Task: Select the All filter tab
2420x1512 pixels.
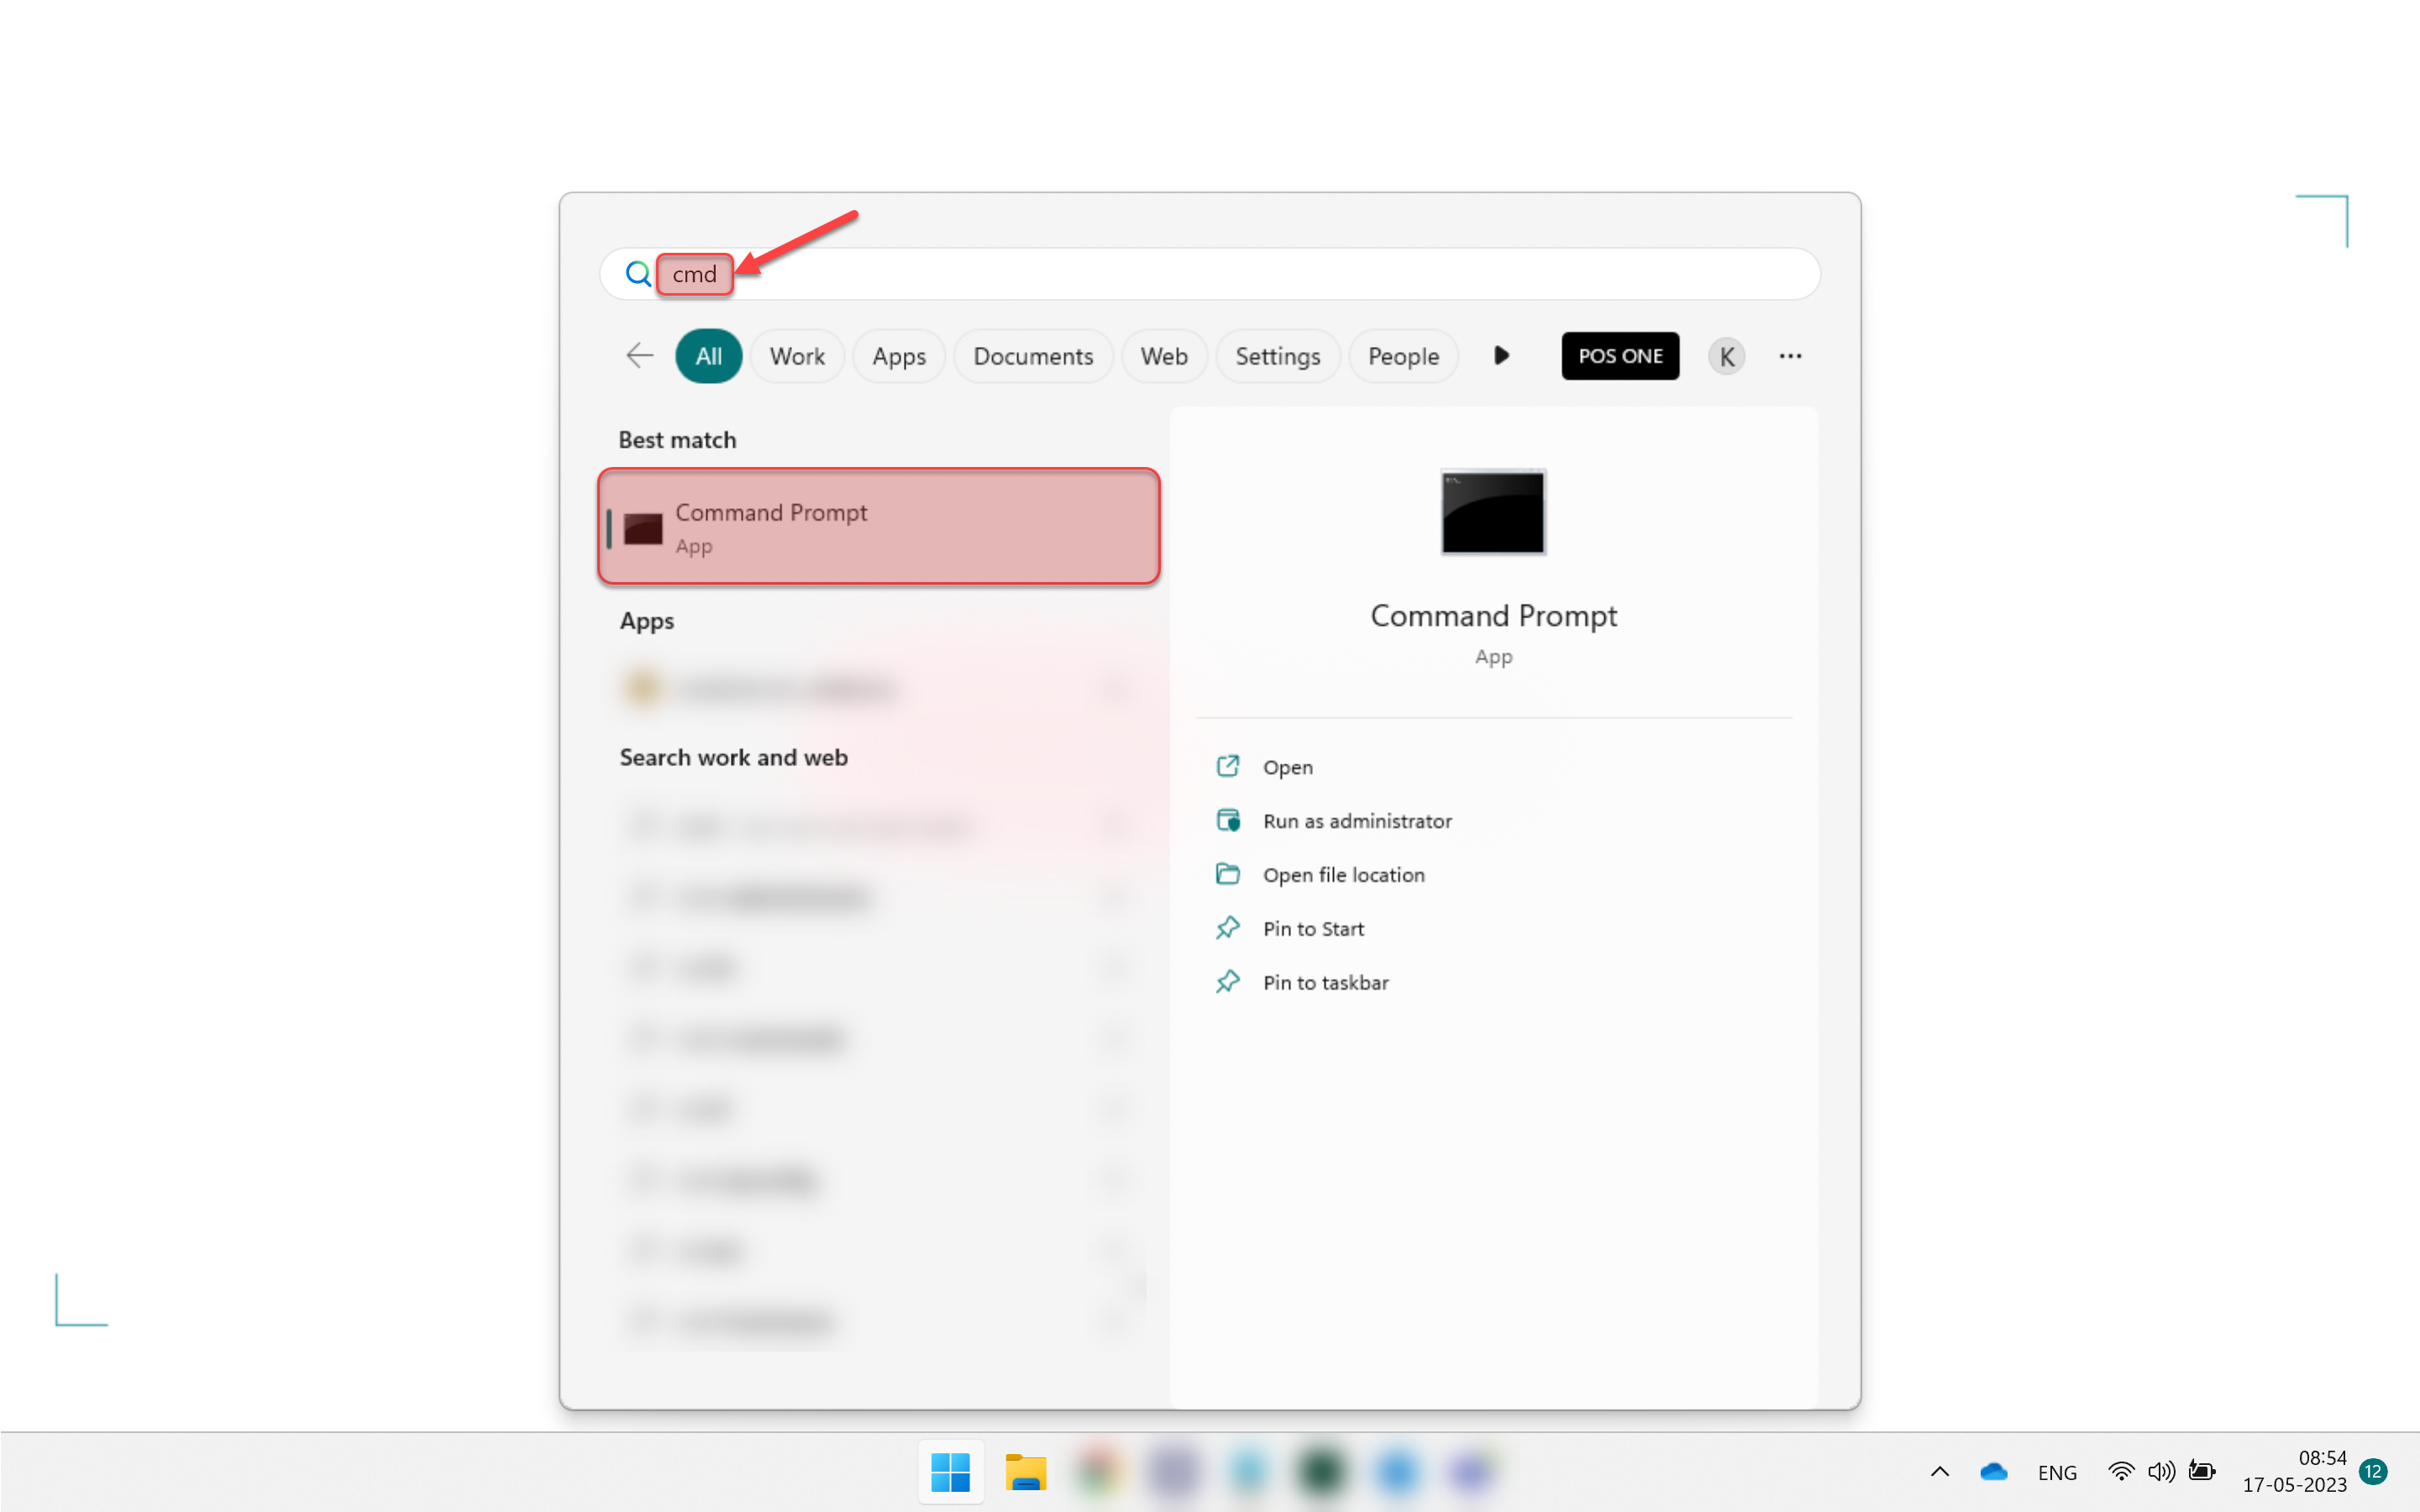Action: point(708,356)
